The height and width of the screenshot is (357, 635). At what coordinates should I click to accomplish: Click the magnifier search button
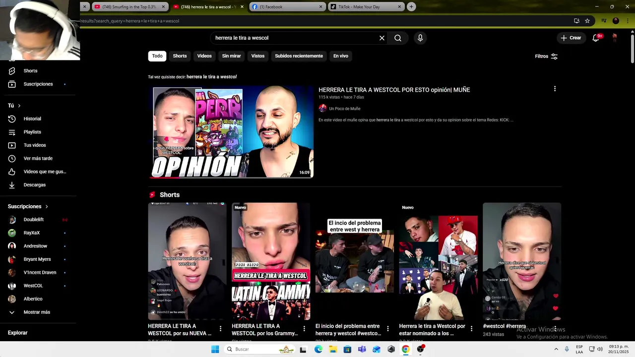coord(398,38)
